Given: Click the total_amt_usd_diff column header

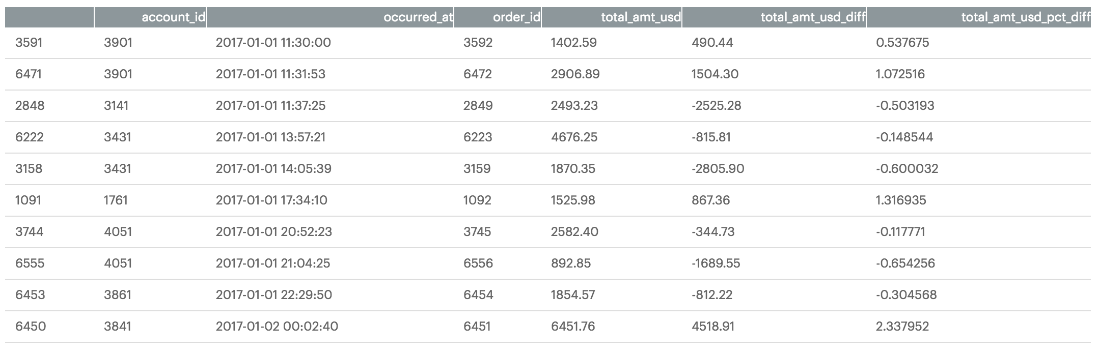Looking at the screenshot, I should point(812,17).
